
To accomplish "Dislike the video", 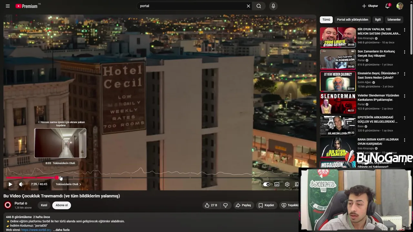I will [226, 205].
